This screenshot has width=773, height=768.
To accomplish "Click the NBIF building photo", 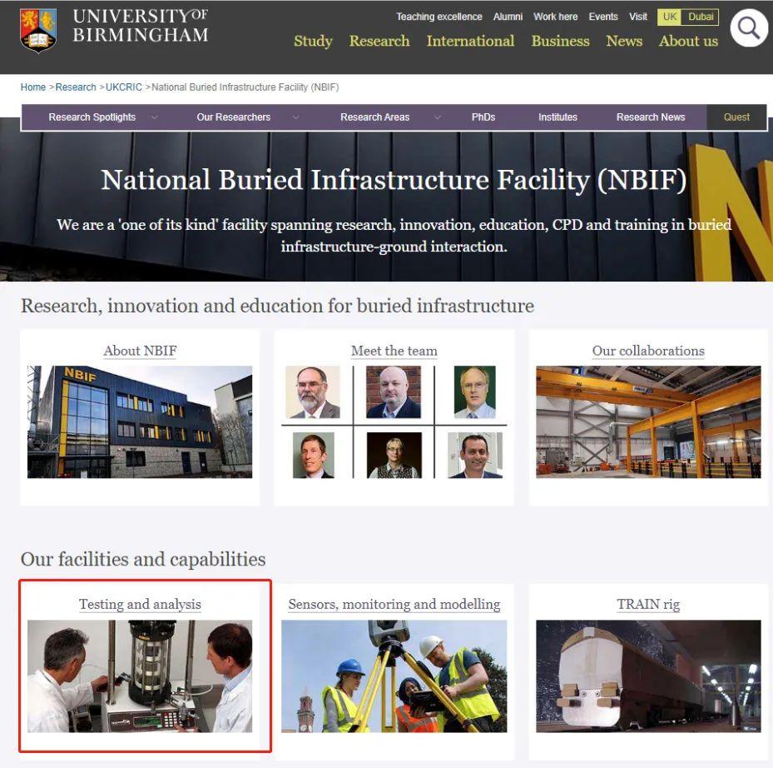I will tap(140, 422).
